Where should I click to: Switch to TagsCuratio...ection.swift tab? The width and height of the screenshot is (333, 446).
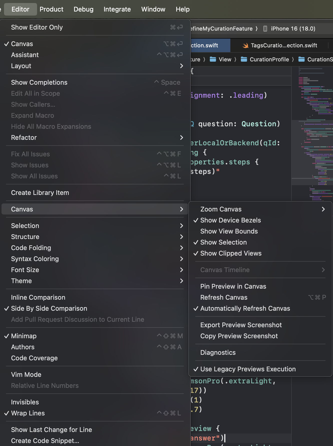(x=283, y=45)
